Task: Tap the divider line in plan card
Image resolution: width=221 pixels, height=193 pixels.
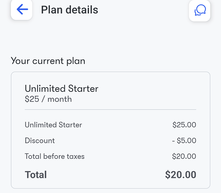Action: (x=110, y=109)
